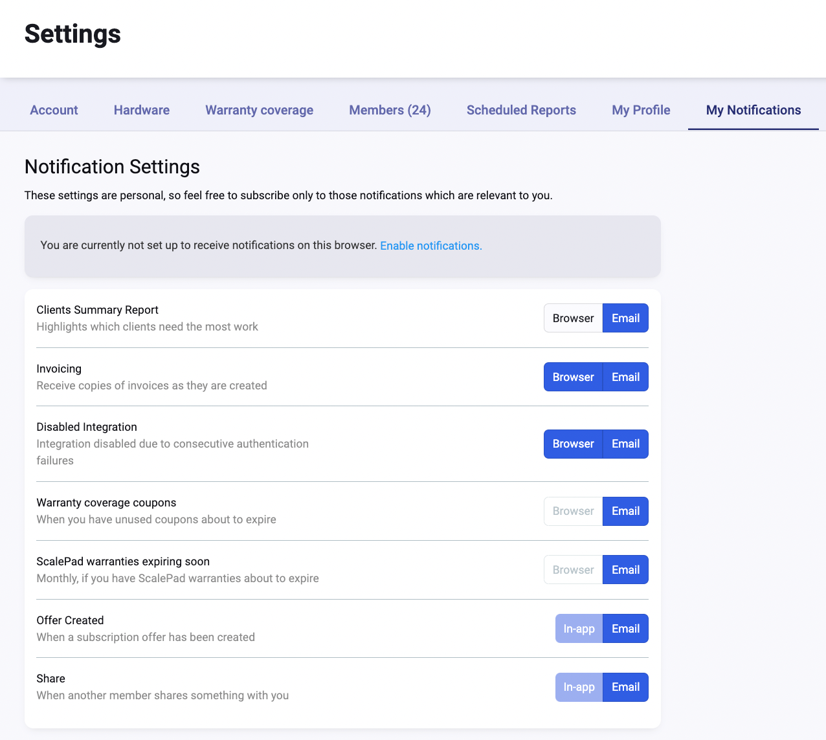Viewport: 826px width, 740px height.
Task: Open the Warranty coverage tab
Action: [259, 110]
